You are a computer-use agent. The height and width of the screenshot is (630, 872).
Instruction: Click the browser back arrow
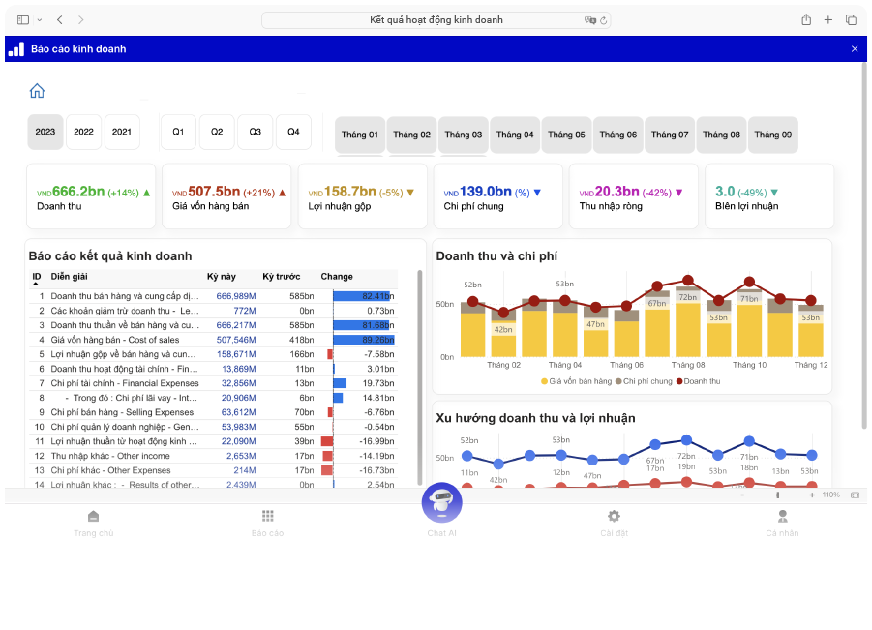coord(59,18)
